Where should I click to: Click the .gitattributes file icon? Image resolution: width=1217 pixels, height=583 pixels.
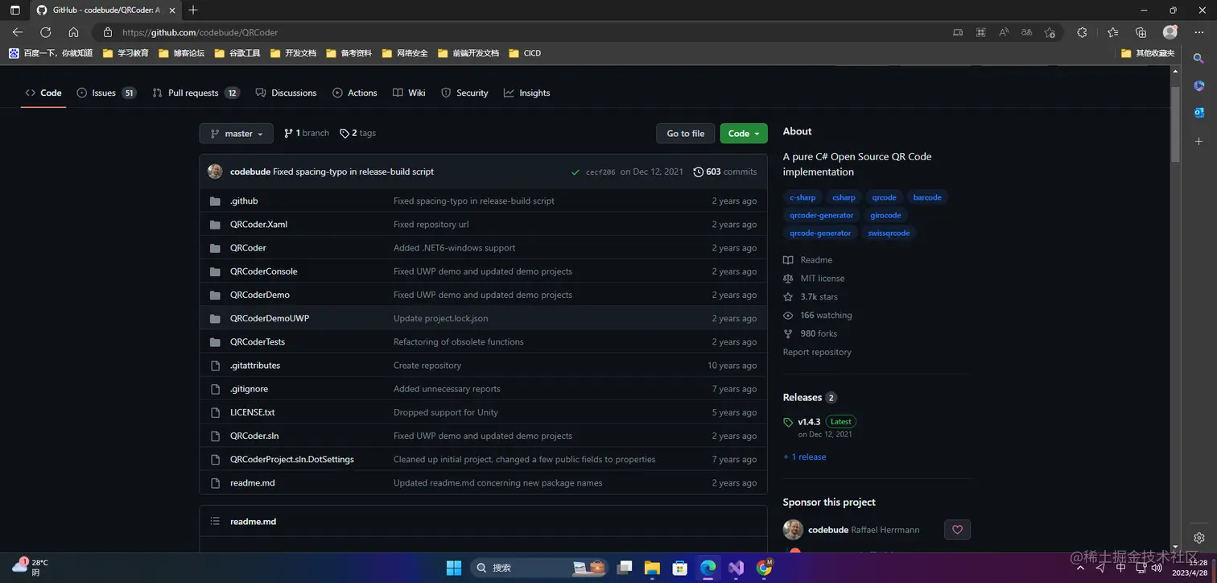tap(215, 365)
